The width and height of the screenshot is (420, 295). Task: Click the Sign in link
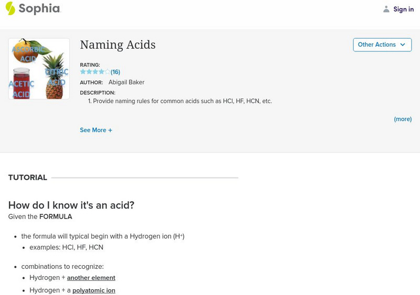403,9
